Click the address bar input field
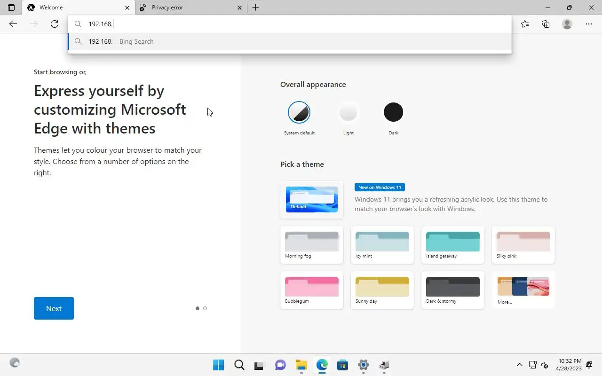This screenshot has height=376, width=602. [290, 24]
